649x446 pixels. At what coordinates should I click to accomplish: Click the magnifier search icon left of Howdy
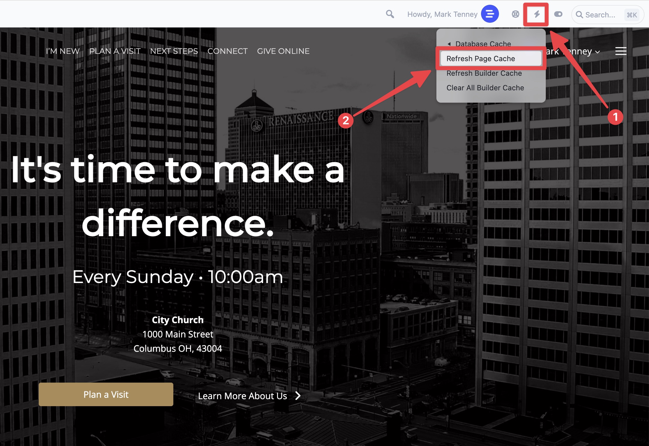390,14
